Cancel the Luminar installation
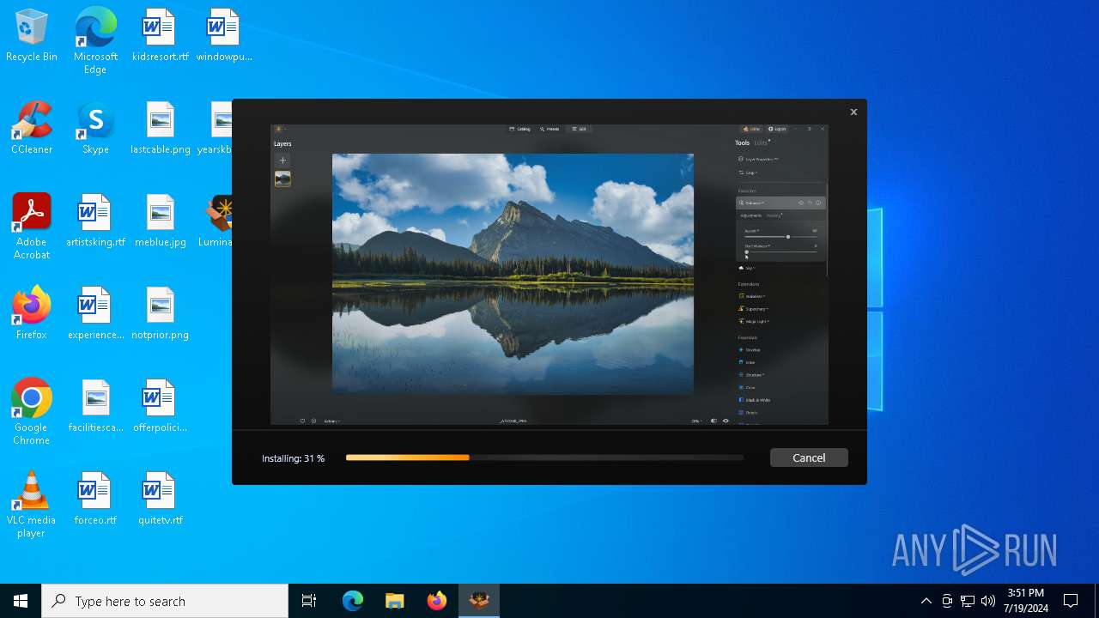 click(x=809, y=457)
